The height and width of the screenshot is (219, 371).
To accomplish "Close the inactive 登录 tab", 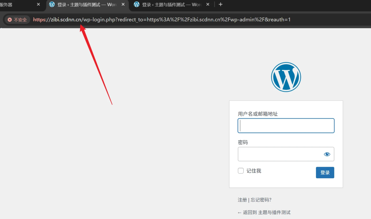I will click(208, 5).
